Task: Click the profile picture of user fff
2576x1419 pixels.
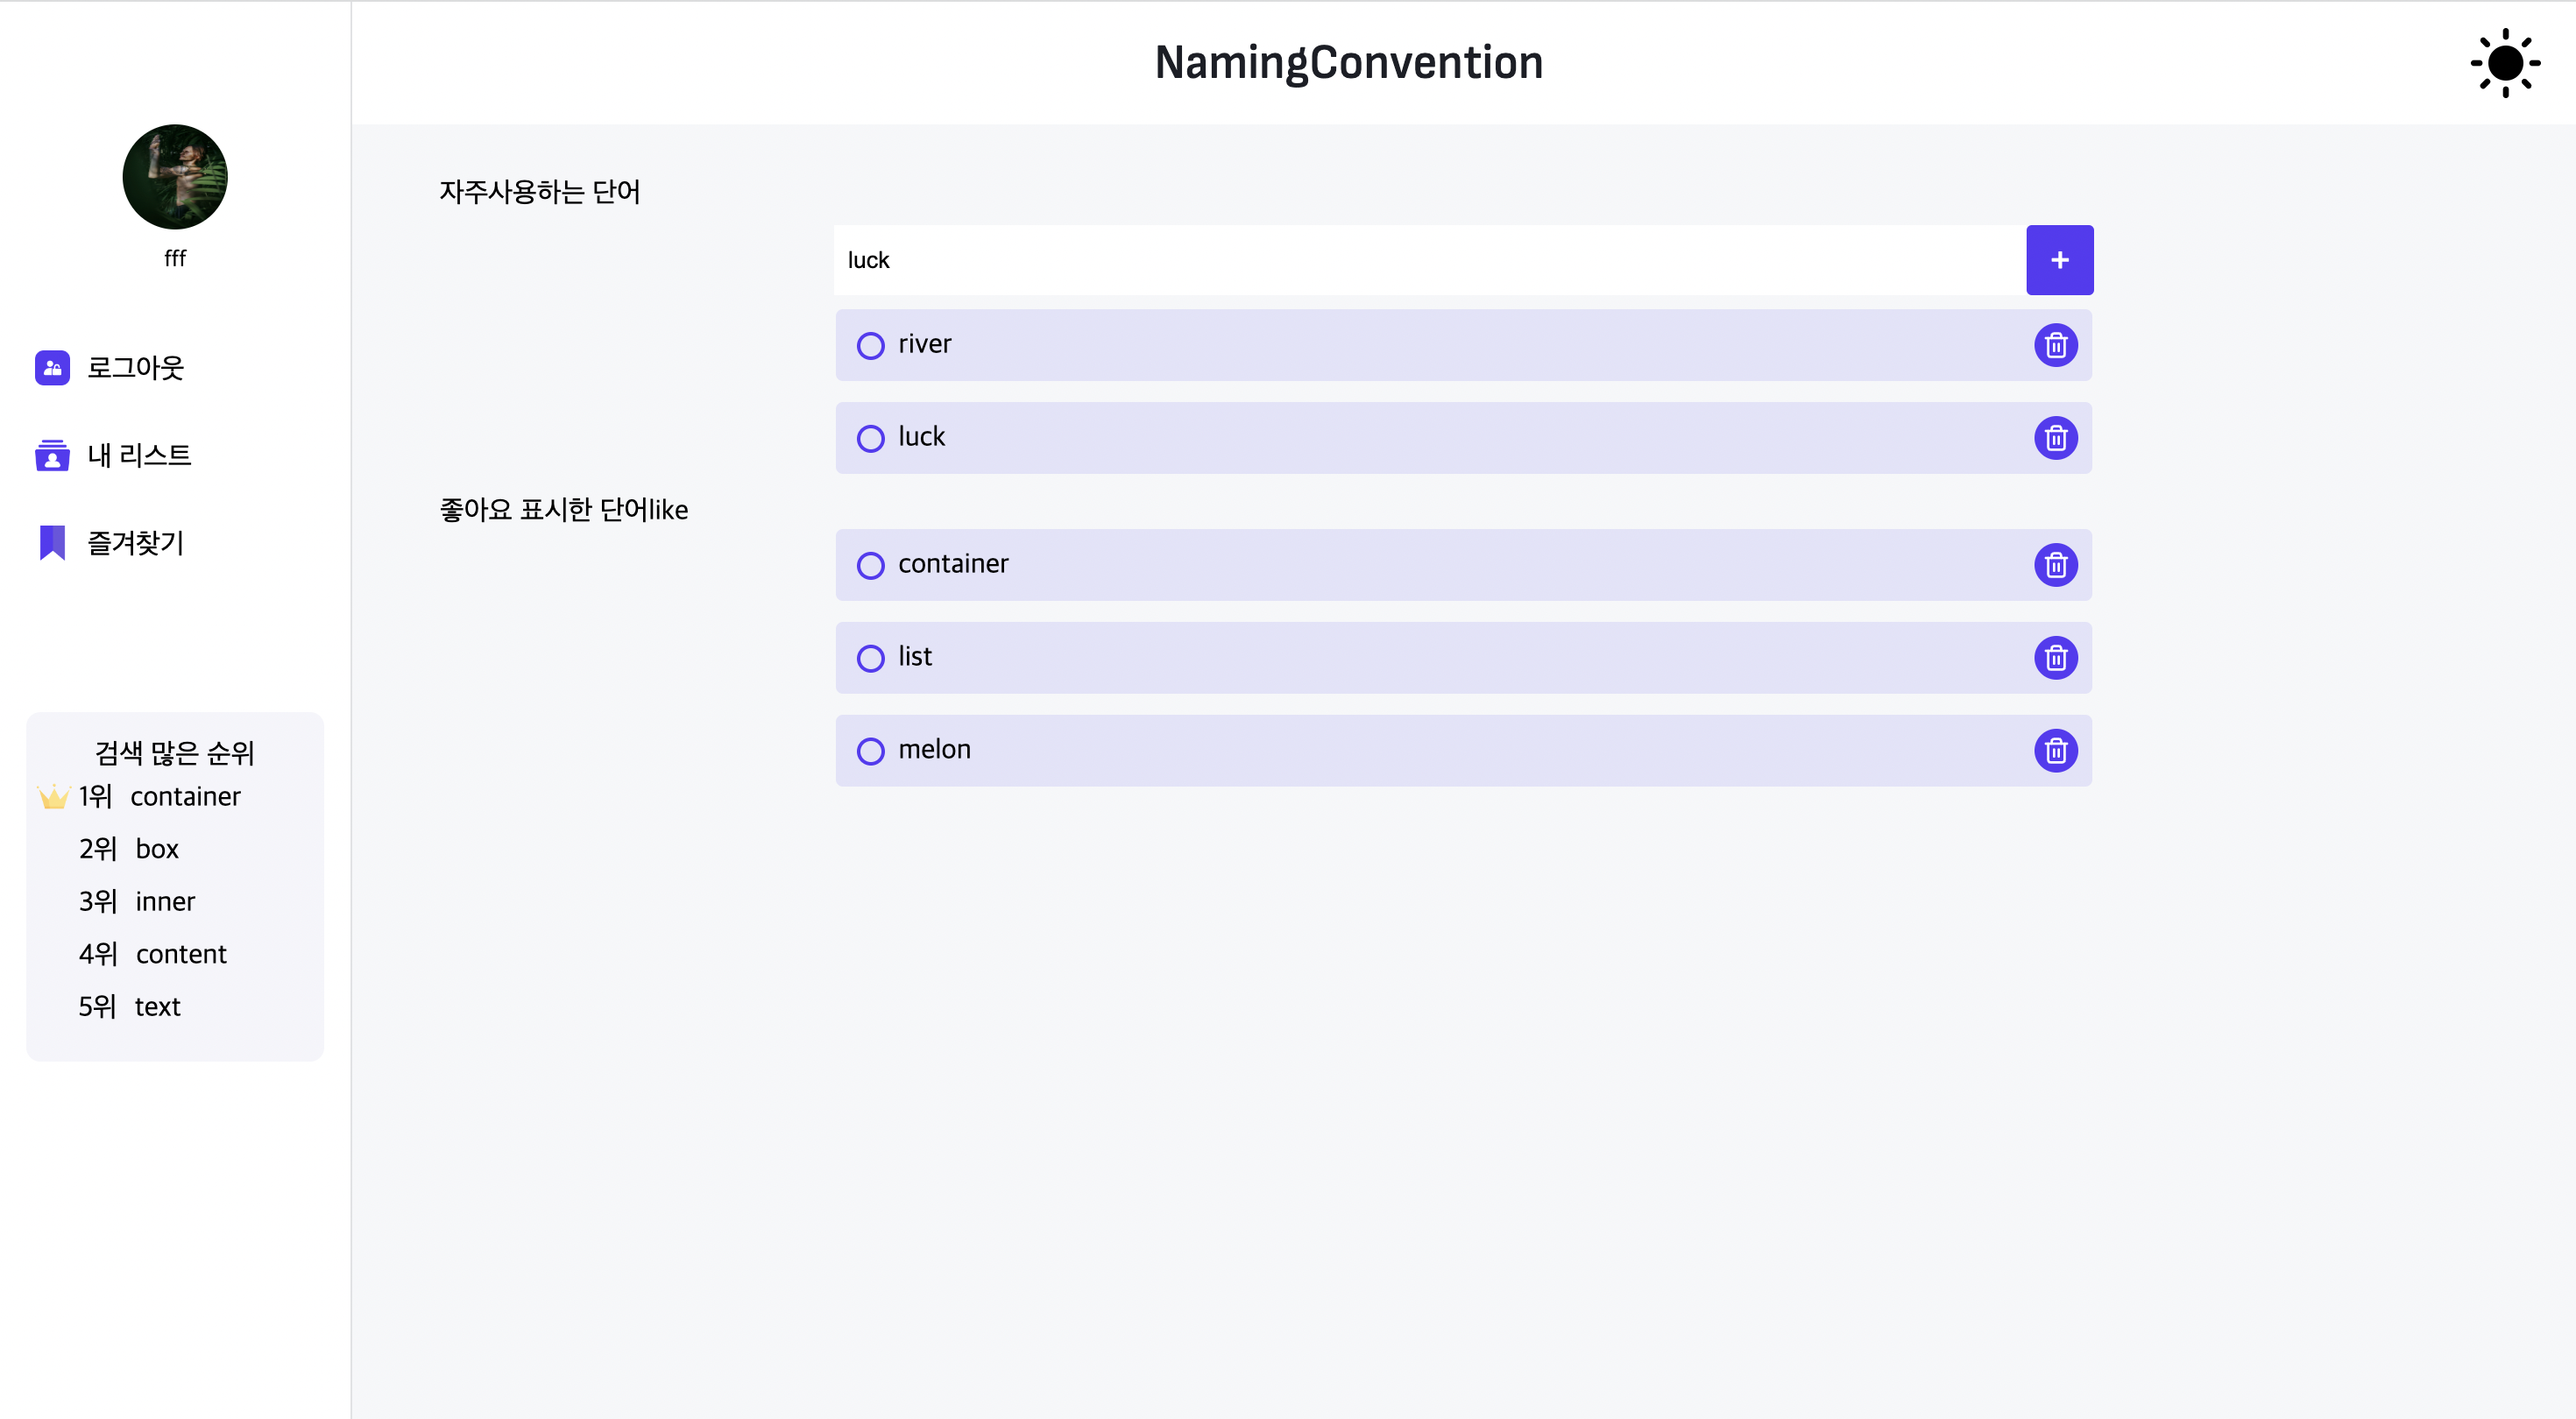Action: [174, 176]
